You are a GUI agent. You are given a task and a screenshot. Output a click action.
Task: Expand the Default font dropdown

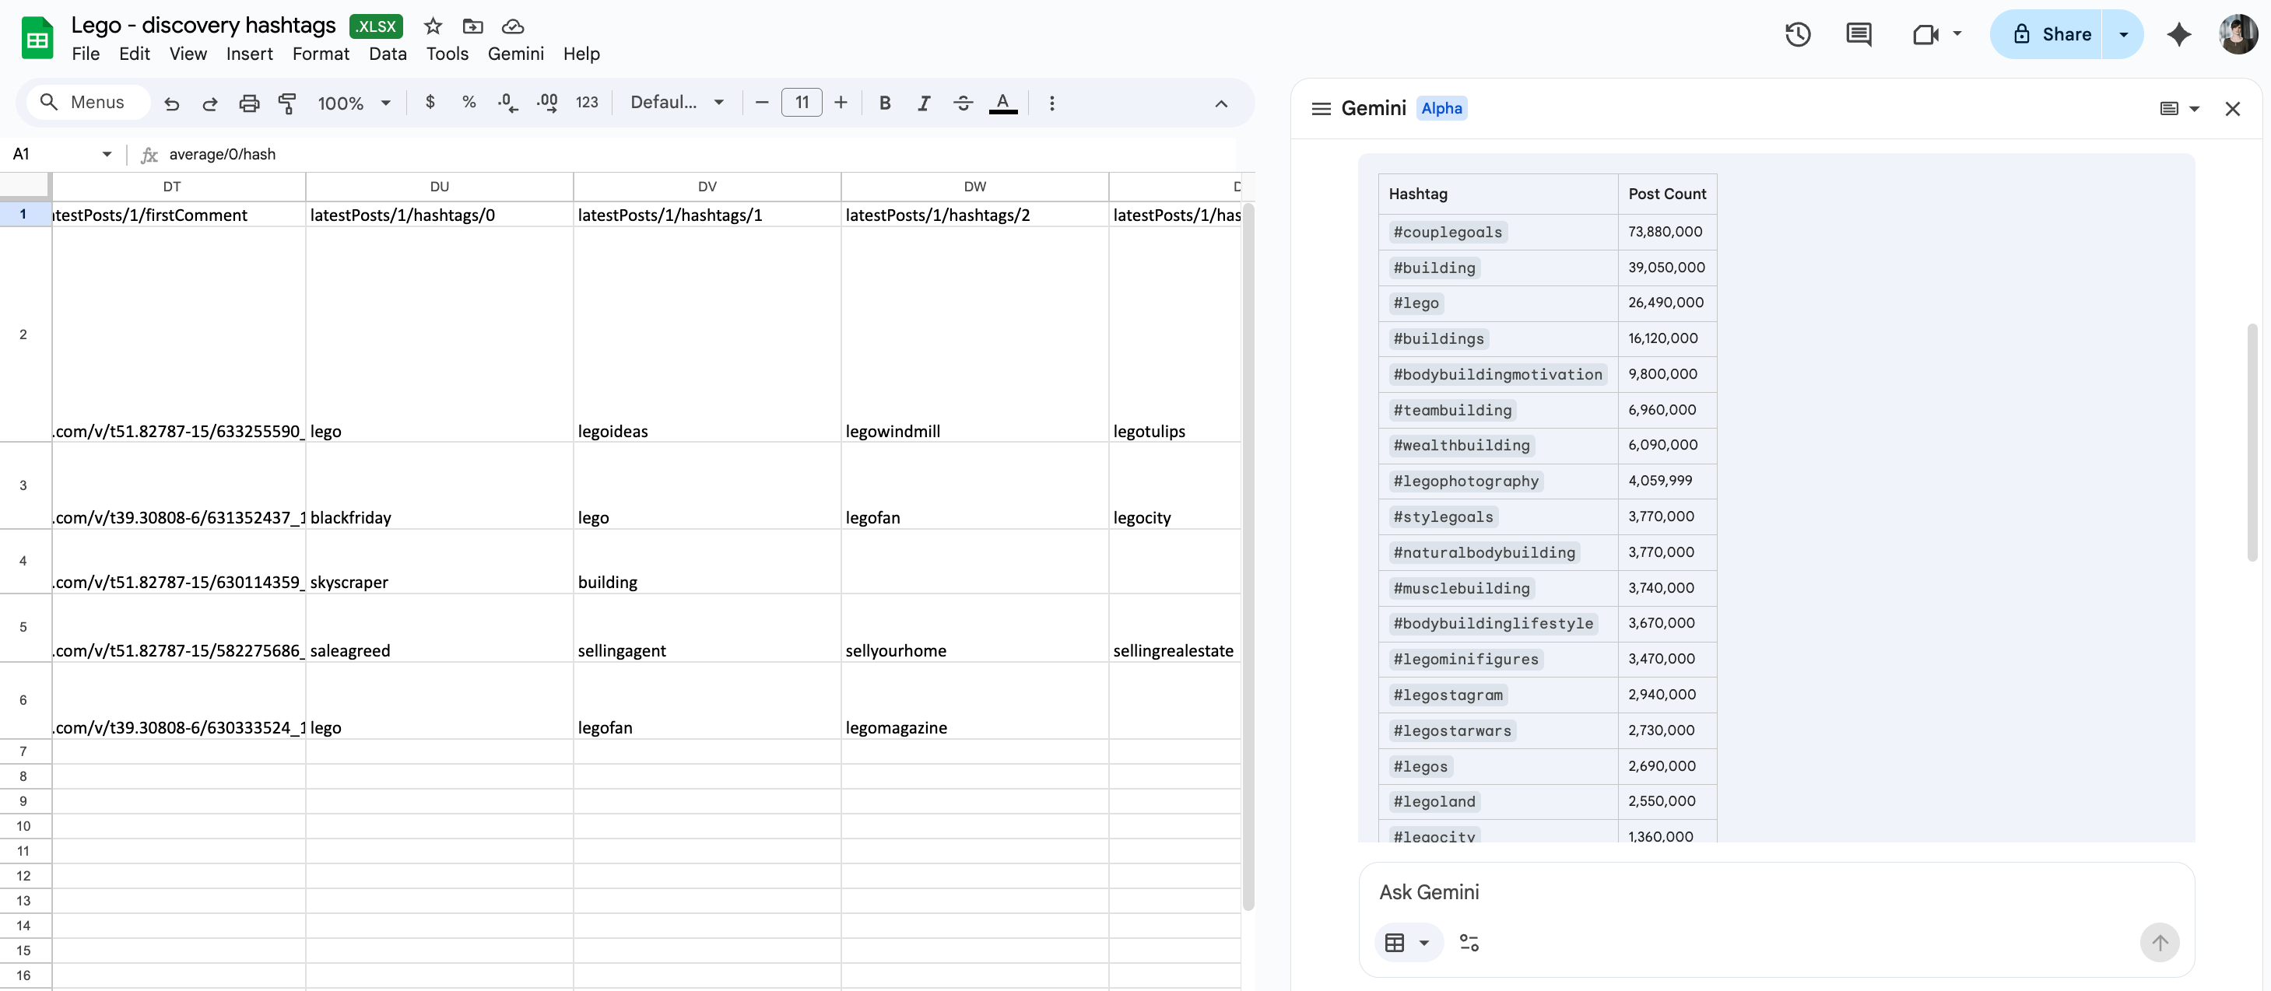point(677,103)
